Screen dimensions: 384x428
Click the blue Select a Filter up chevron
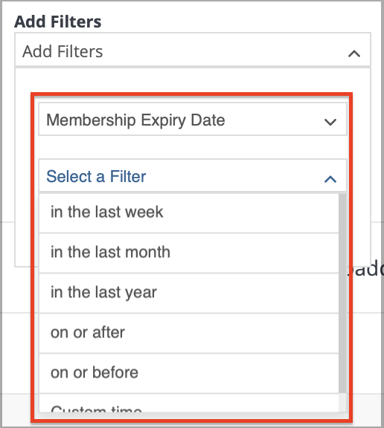[330, 179]
